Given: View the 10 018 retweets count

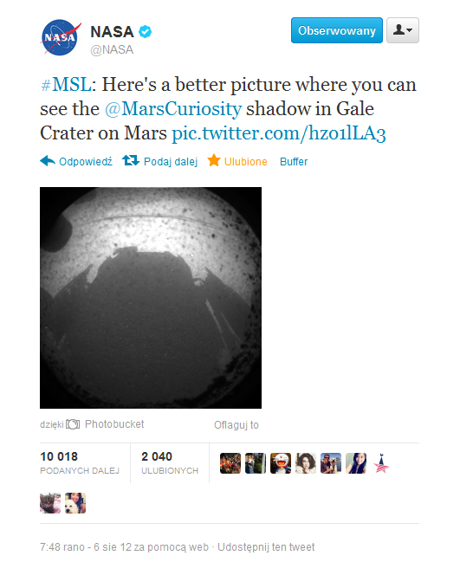Looking at the screenshot, I should pyautogui.click(x=59, y=456).
